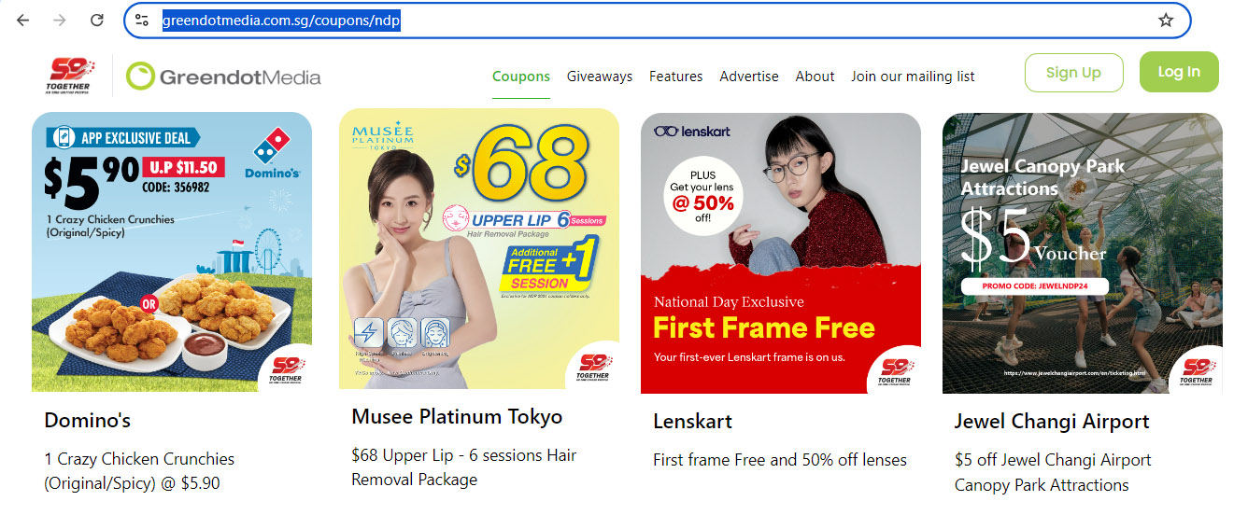Select the Jewel Changi Airport coupon title
Viewport: 1248px width, 515px height.
[x=1052, y=421]
